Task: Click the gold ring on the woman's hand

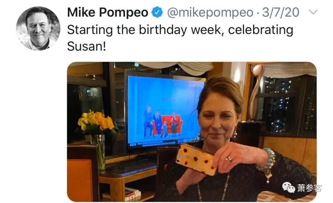Action: (x=229, y=158)
